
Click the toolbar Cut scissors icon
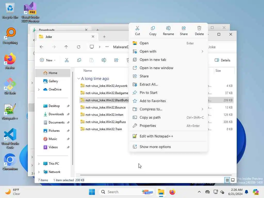(67, 60)
